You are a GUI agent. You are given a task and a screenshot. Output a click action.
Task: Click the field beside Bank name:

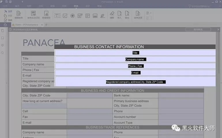pyautogui.click(x=181, y=96)
